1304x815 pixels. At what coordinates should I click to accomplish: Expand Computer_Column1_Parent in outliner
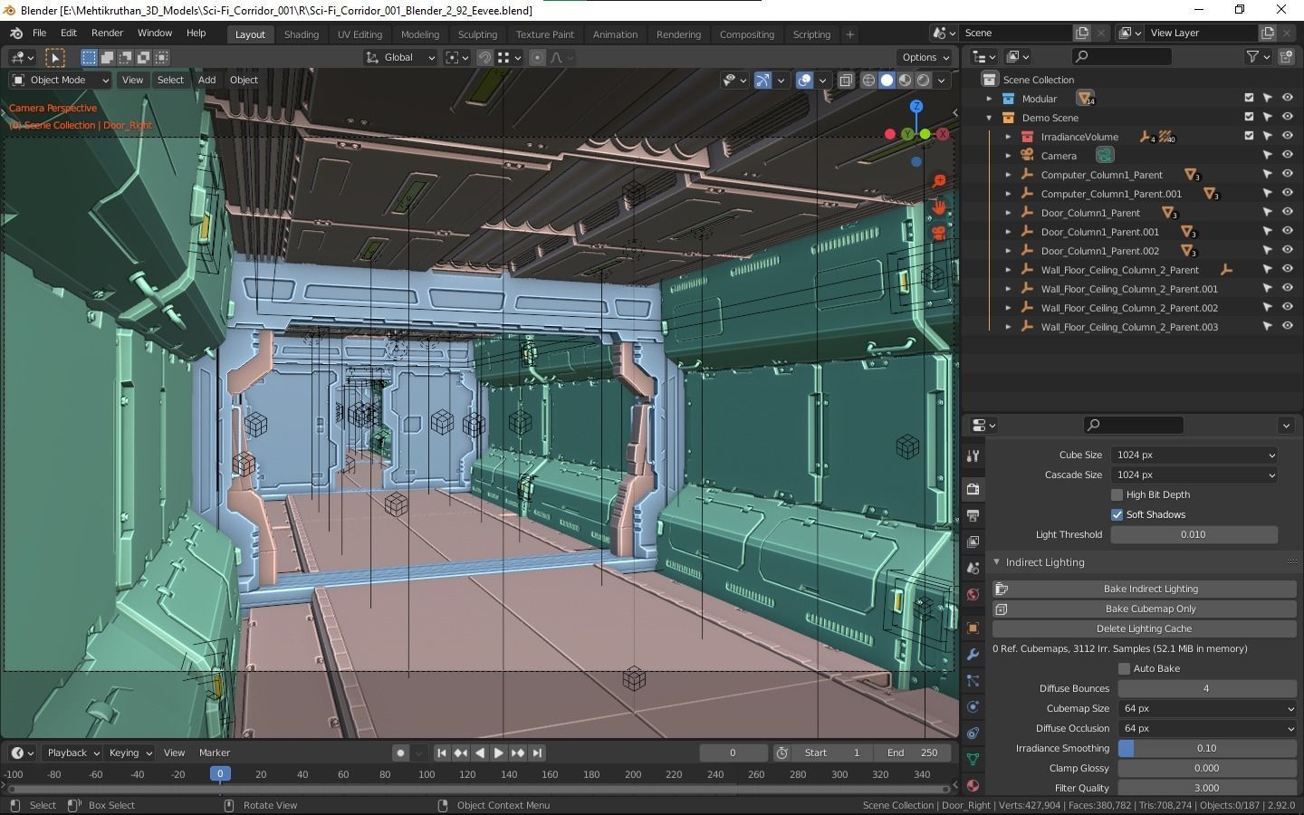pyautogui.click(x=1008, y=174)
